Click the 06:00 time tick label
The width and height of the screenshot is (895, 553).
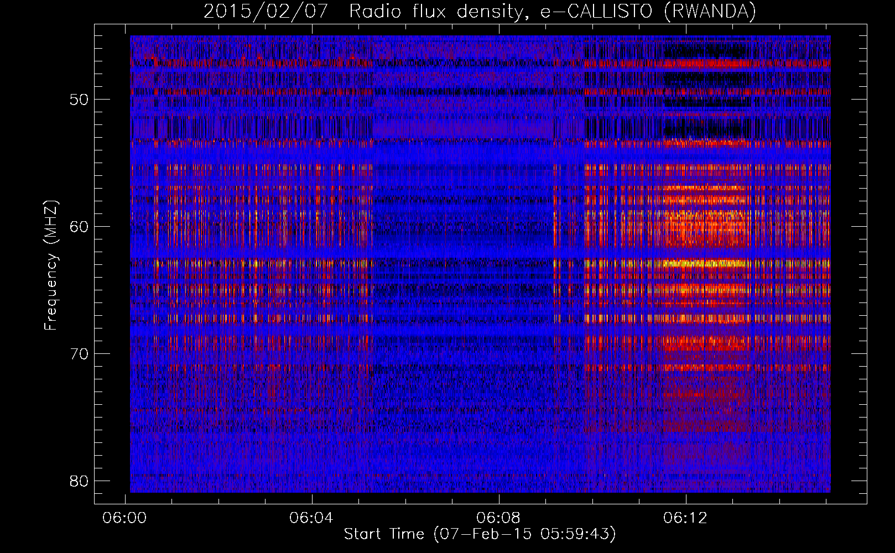coord(125,518)
